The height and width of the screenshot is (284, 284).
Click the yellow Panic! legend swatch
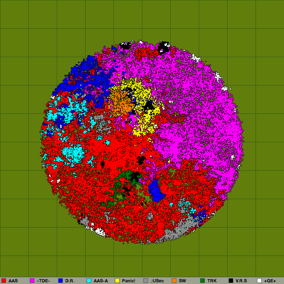click(117, 281)
